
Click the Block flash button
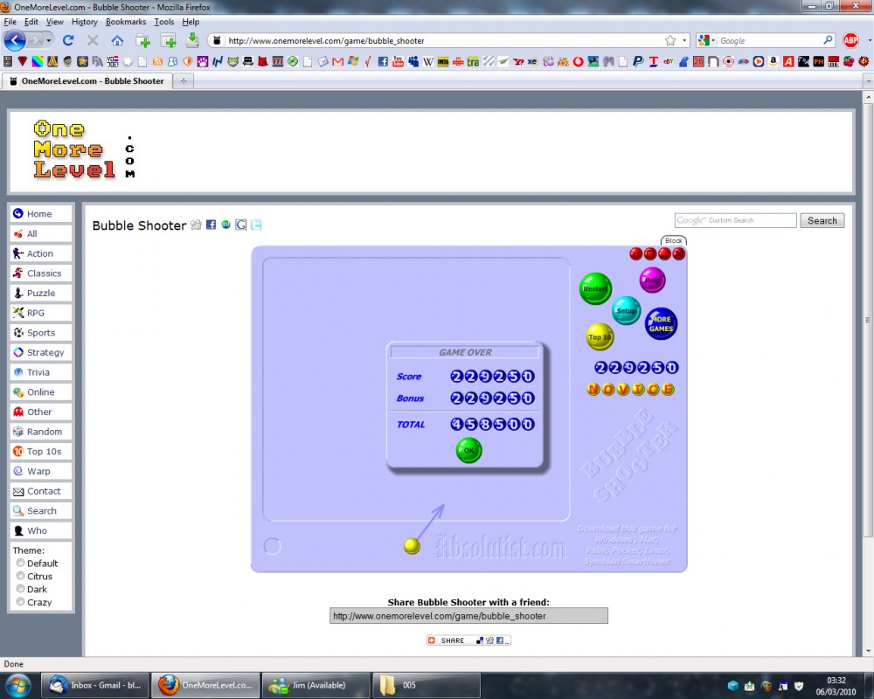coord(673,240)
